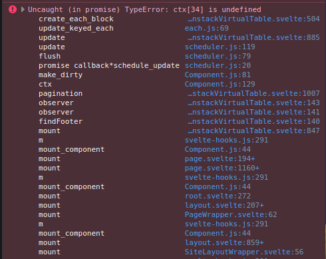The image size is (326, 259).
Task: Open the VirtualTable.svelte:1007 pagination link
Action: pos(253,93)
